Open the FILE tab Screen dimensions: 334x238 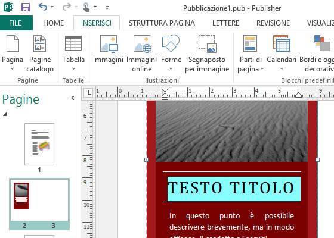click(x=16, y=23)
